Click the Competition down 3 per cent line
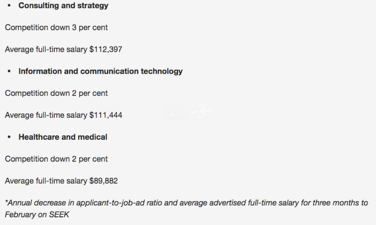 (56, 28)
